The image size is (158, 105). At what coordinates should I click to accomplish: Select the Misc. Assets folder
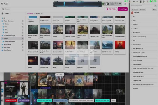tap(12, 50)
